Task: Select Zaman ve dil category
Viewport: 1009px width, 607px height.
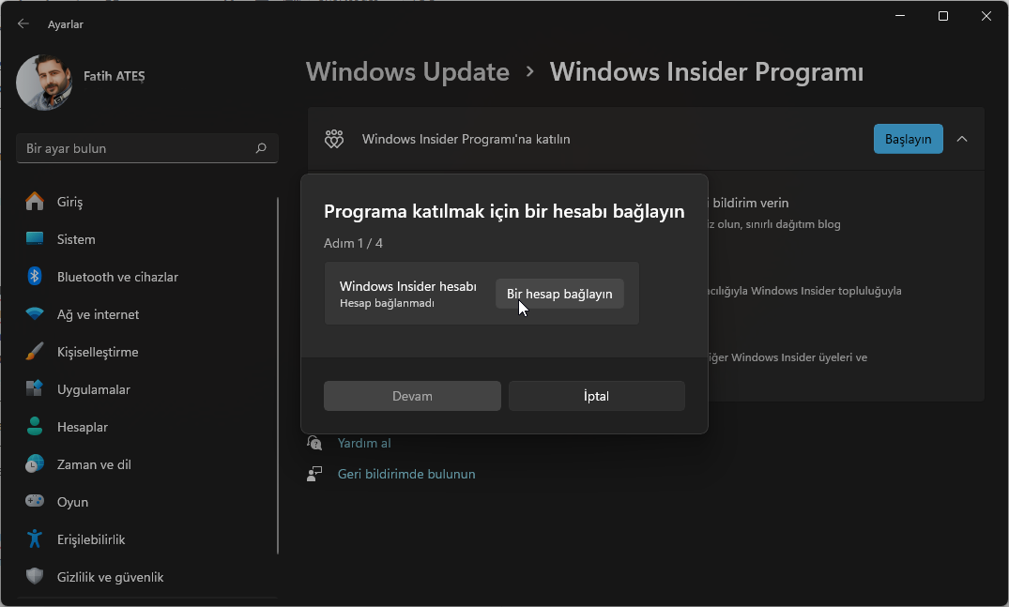Action: 94,464
